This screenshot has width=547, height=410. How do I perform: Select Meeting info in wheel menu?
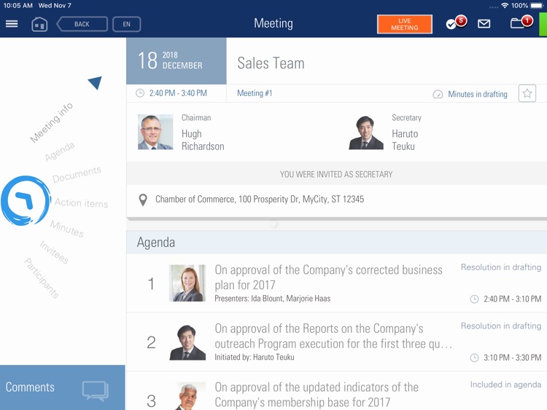[x=52, y=122]
